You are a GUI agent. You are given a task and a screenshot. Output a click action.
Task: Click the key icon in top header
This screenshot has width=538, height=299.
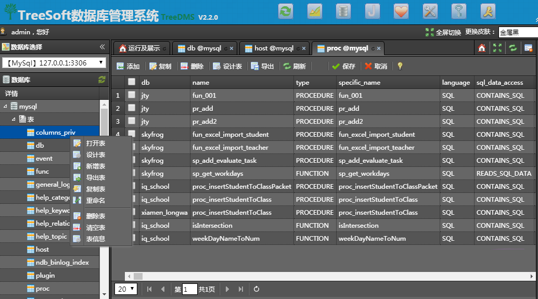(x=459, y=11)
